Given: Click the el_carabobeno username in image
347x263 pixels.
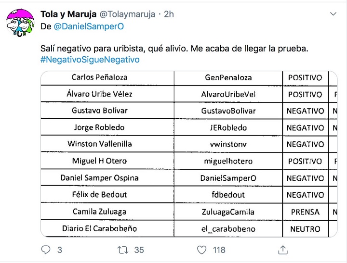Looking at the screenshot, I should pos(228,229).
